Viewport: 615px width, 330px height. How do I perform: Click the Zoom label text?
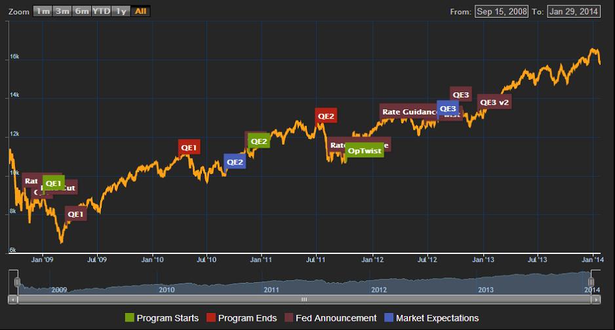19,12
